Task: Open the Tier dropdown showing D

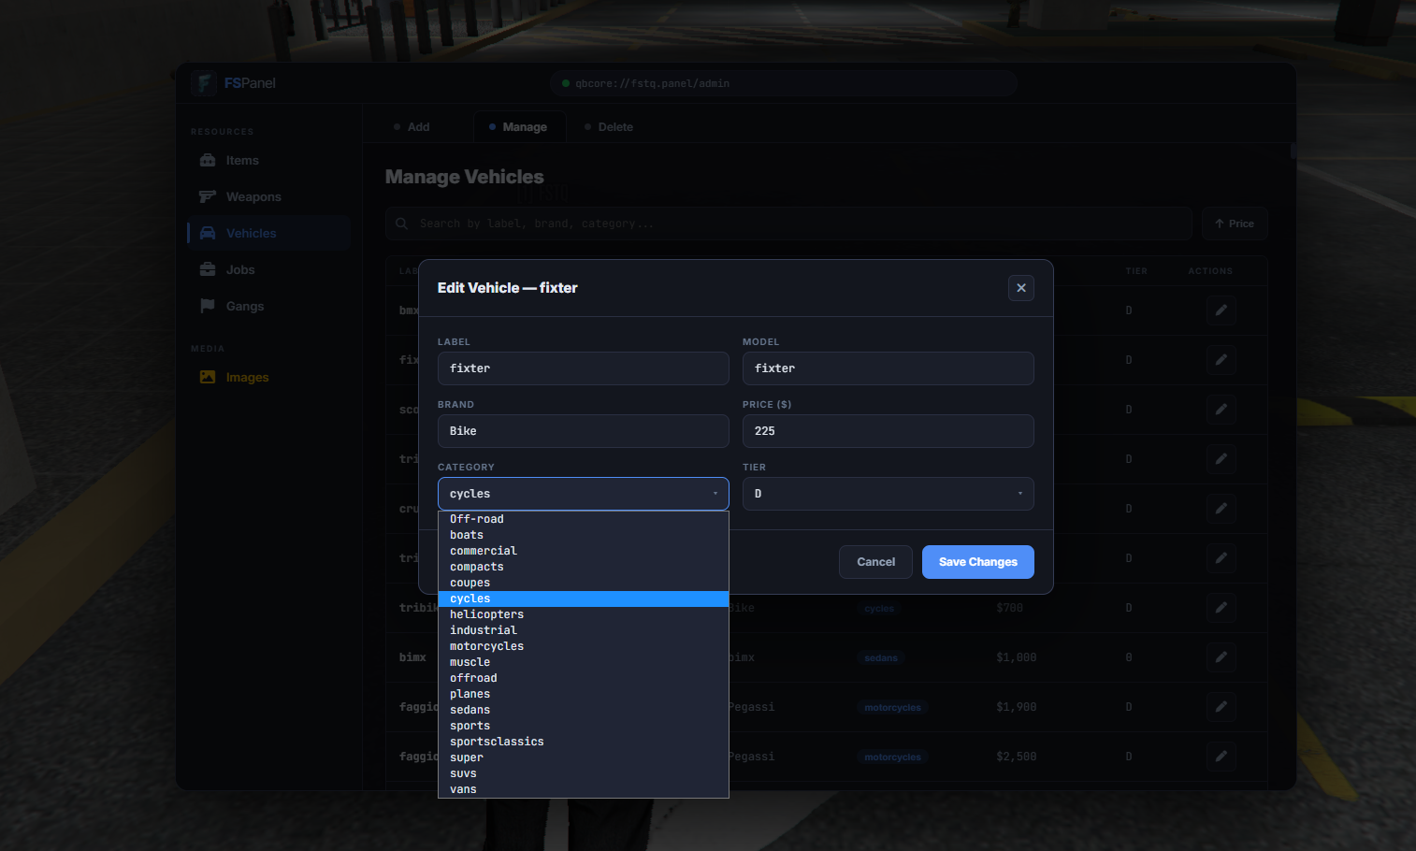Action: pos(889,494)
